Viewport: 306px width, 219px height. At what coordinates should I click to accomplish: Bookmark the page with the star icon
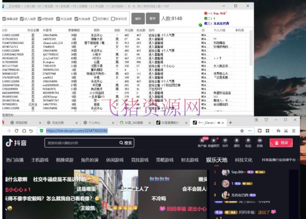coord(242,131)
